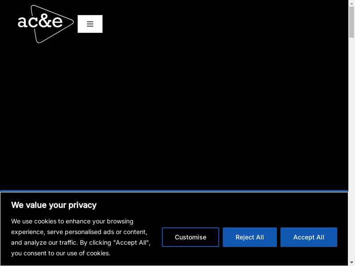Screen dimensions: 355x266
Task: Open the hamburger navigation menu
Action: click(x=90, y=24)
